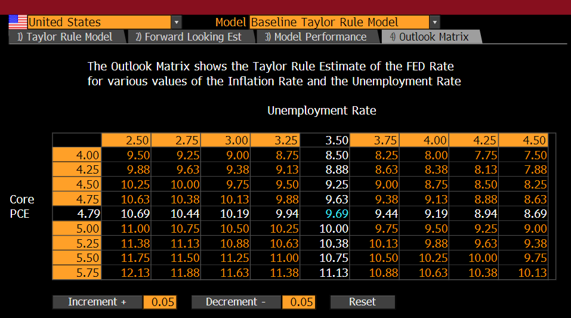This screenshot has height=318, width=571.
Task: Click the Core PCE axis label
Action: coord(22,206)
